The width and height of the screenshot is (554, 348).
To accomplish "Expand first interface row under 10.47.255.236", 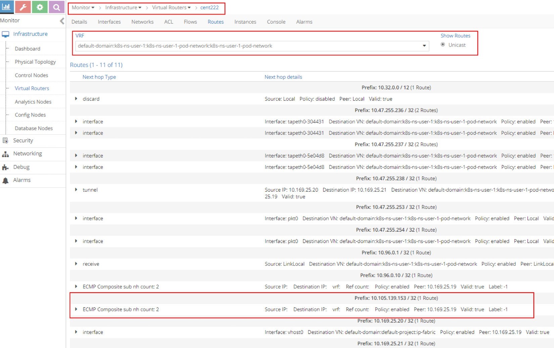I will pyautogui.click(x=76, y=121).
